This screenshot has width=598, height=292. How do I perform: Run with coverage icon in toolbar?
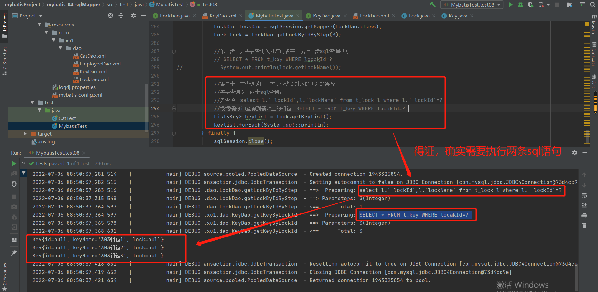pyautogui.click(x=530, y=5)
